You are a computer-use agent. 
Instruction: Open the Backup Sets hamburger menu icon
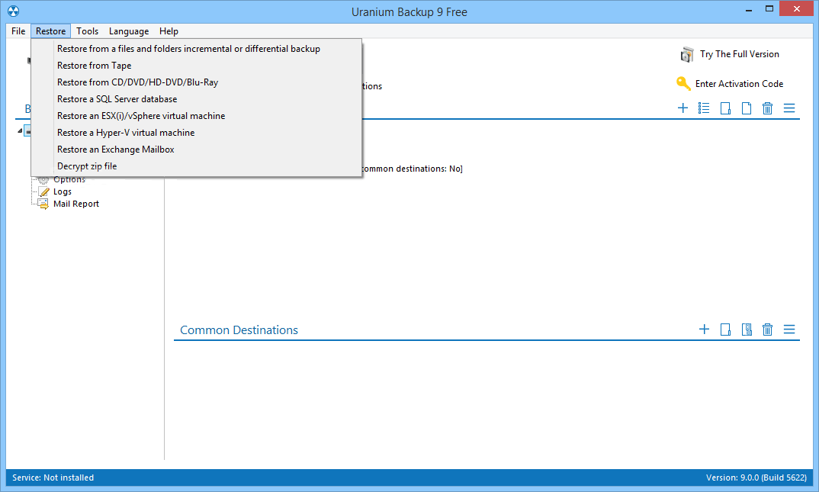(x=789, y=108)
